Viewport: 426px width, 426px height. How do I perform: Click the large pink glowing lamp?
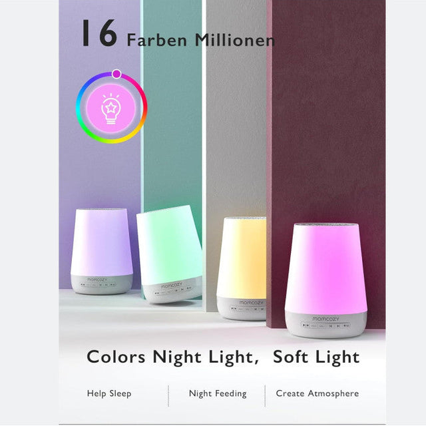325,280
